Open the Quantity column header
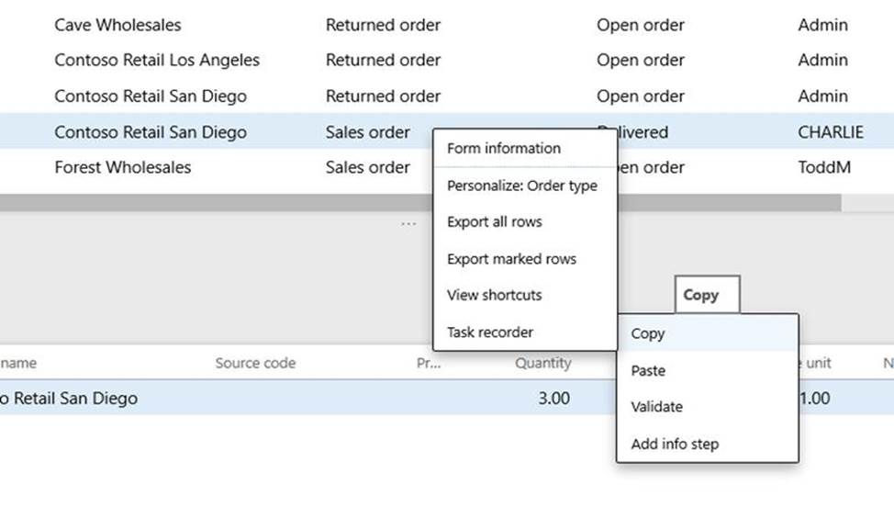Screen dimensions: 894x507 point(542,363)
